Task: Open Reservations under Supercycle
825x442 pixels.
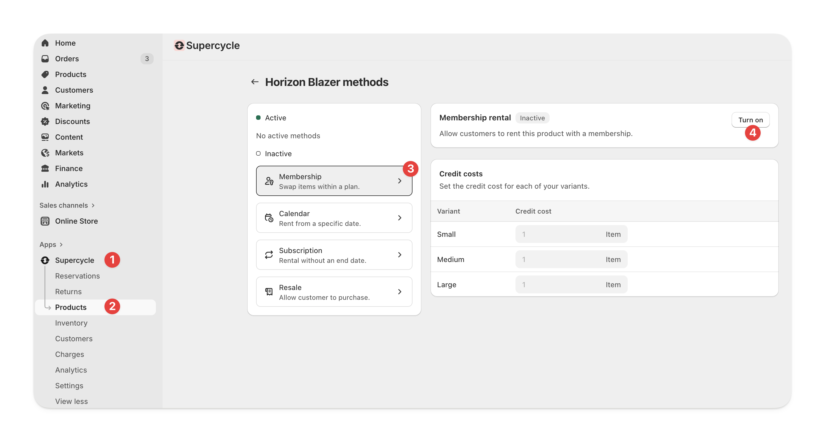Action: click(77, 276)
